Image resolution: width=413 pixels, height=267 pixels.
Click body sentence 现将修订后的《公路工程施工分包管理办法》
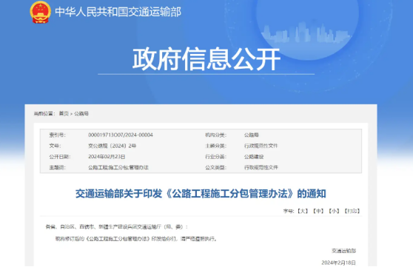136,239
